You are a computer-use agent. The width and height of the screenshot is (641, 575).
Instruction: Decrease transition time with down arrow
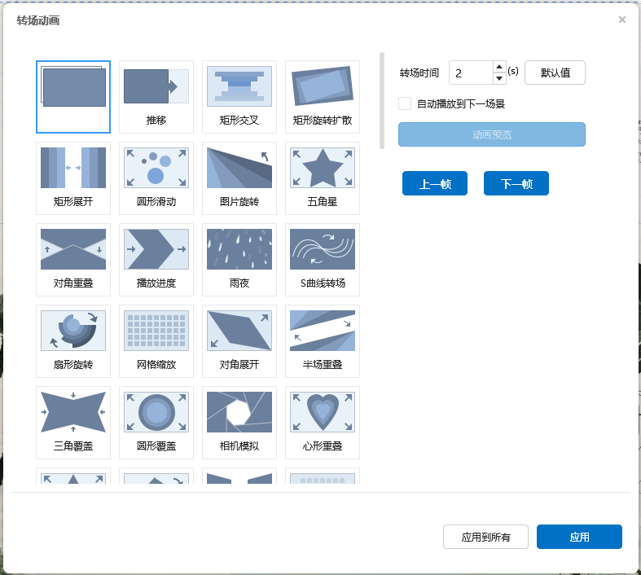(x=499, y=78)
